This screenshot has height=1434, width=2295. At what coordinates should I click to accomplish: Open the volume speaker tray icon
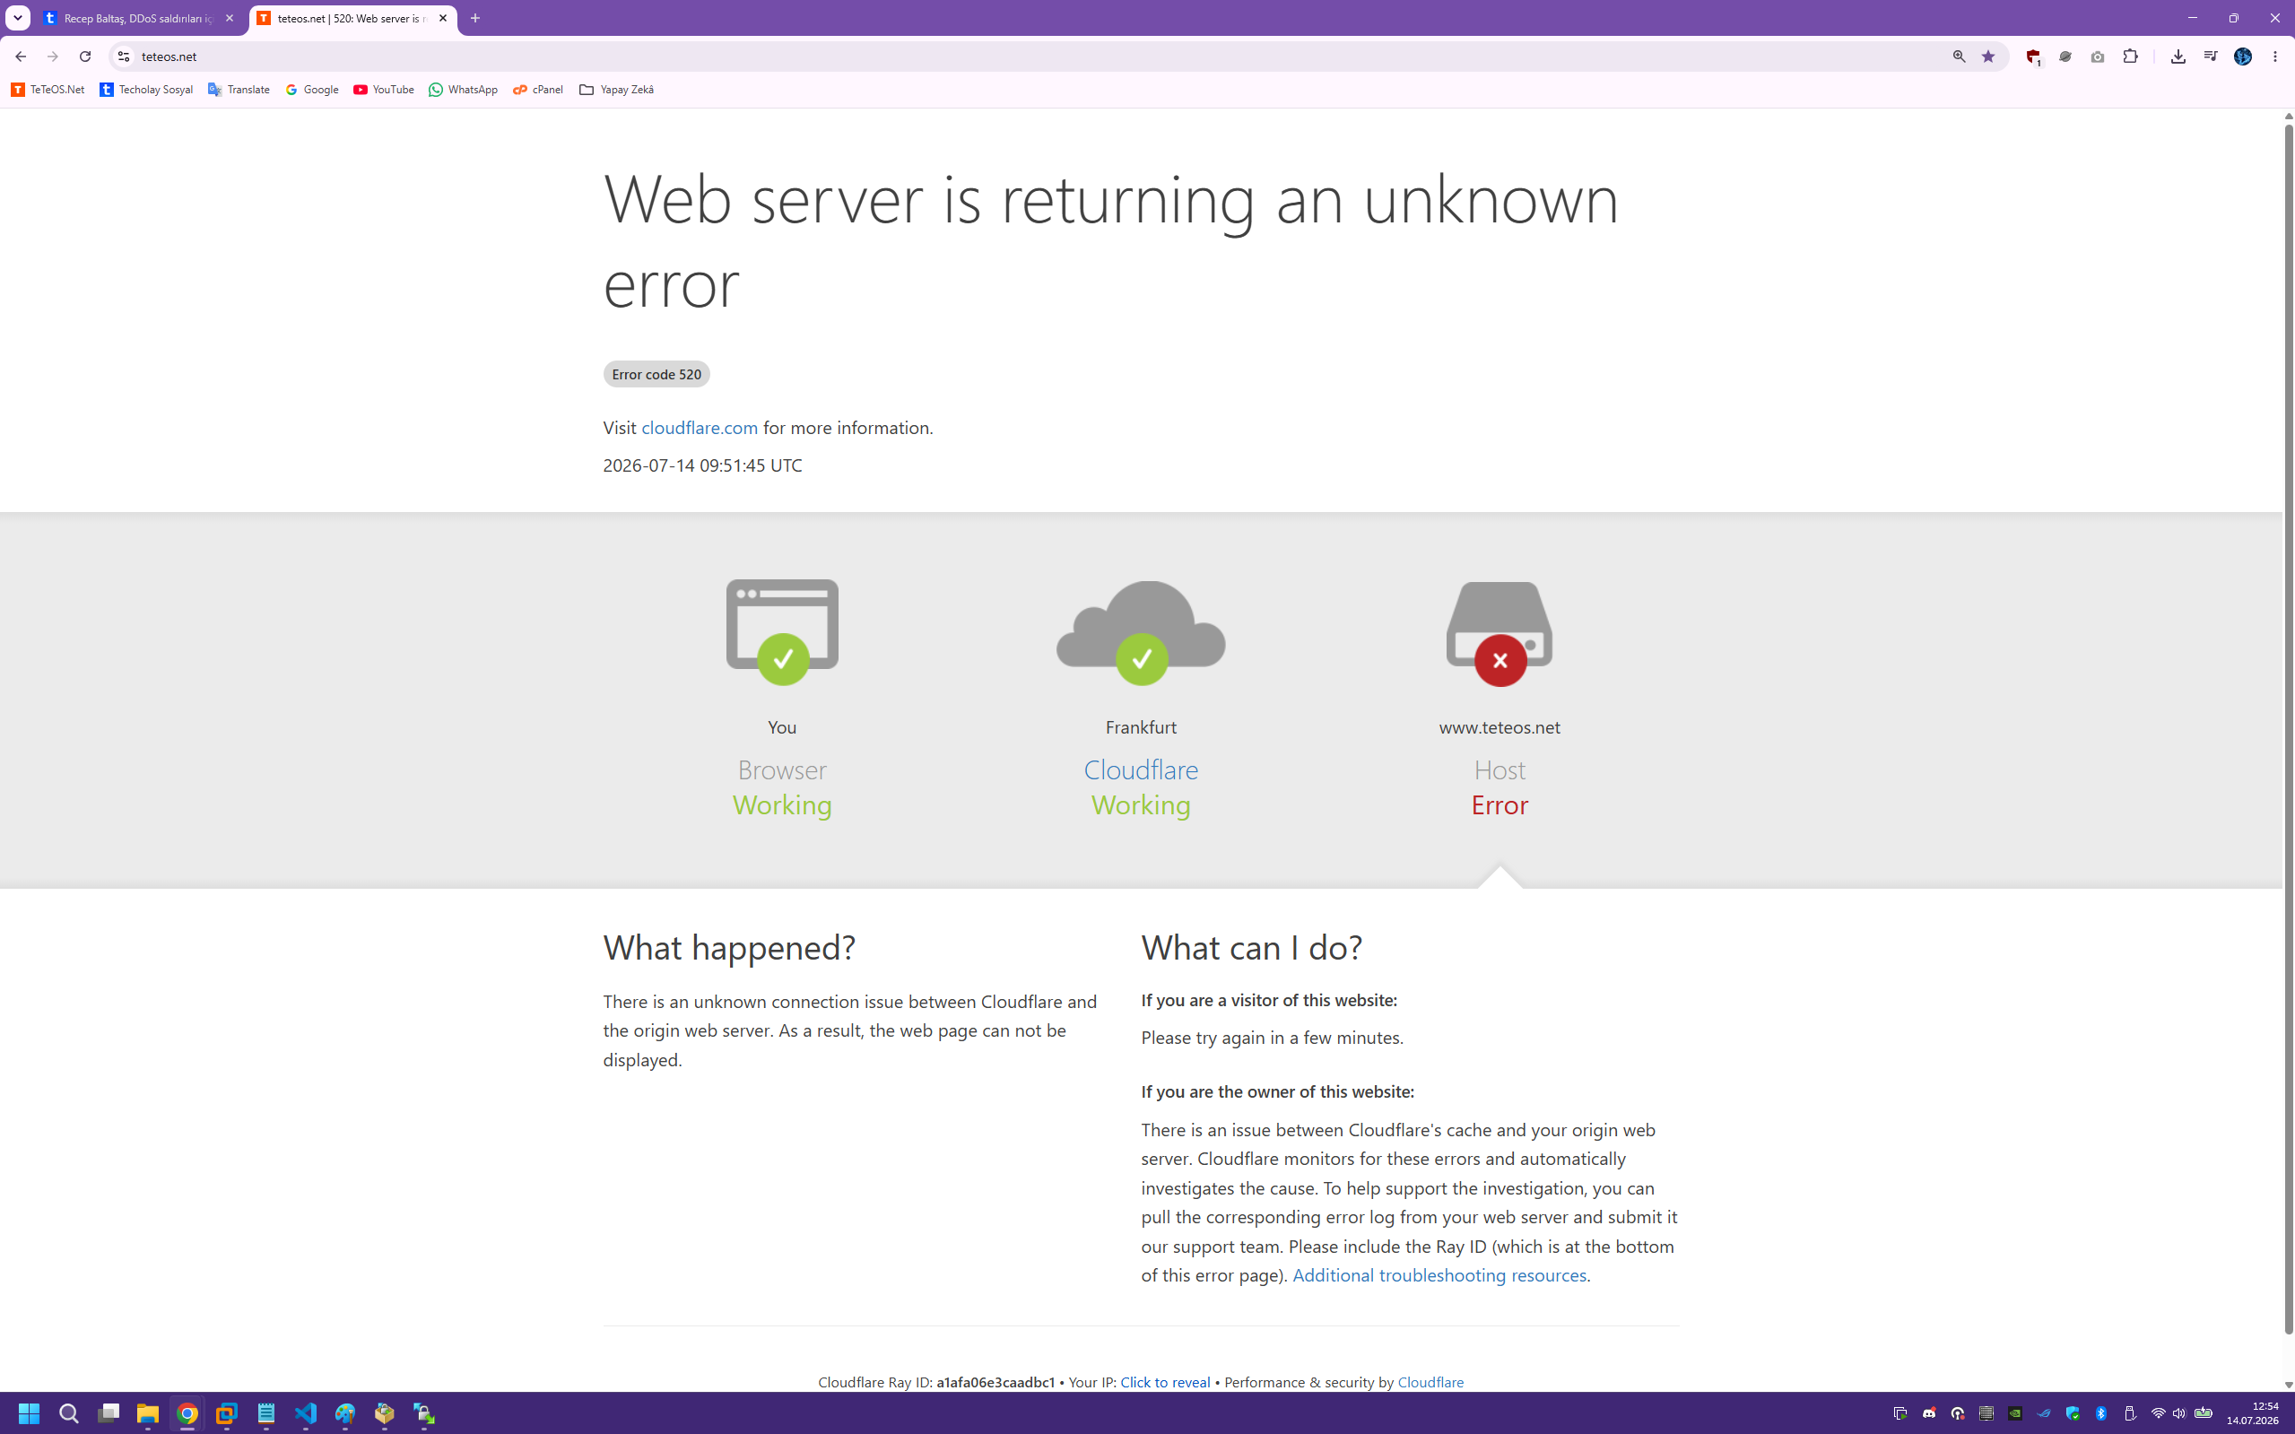2178,1413
